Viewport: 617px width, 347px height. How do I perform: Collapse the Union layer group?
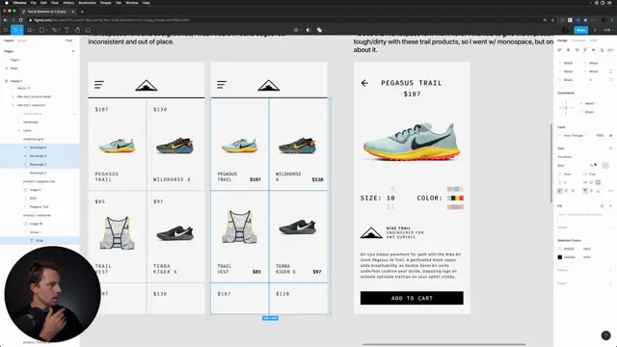click(19, 131)
